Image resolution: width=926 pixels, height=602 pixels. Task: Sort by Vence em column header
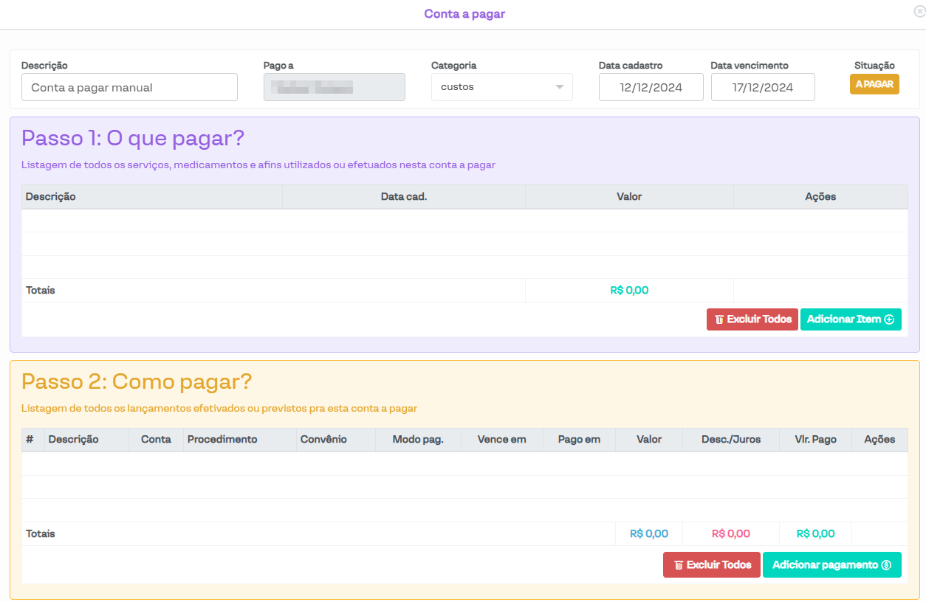coord(501,440)
